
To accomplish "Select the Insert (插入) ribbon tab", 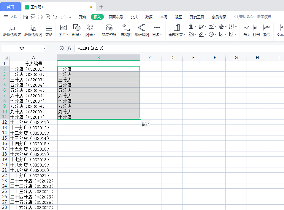I will (x=97, y=17).
